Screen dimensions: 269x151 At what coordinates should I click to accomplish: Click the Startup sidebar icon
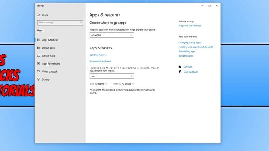pos(39,79)
